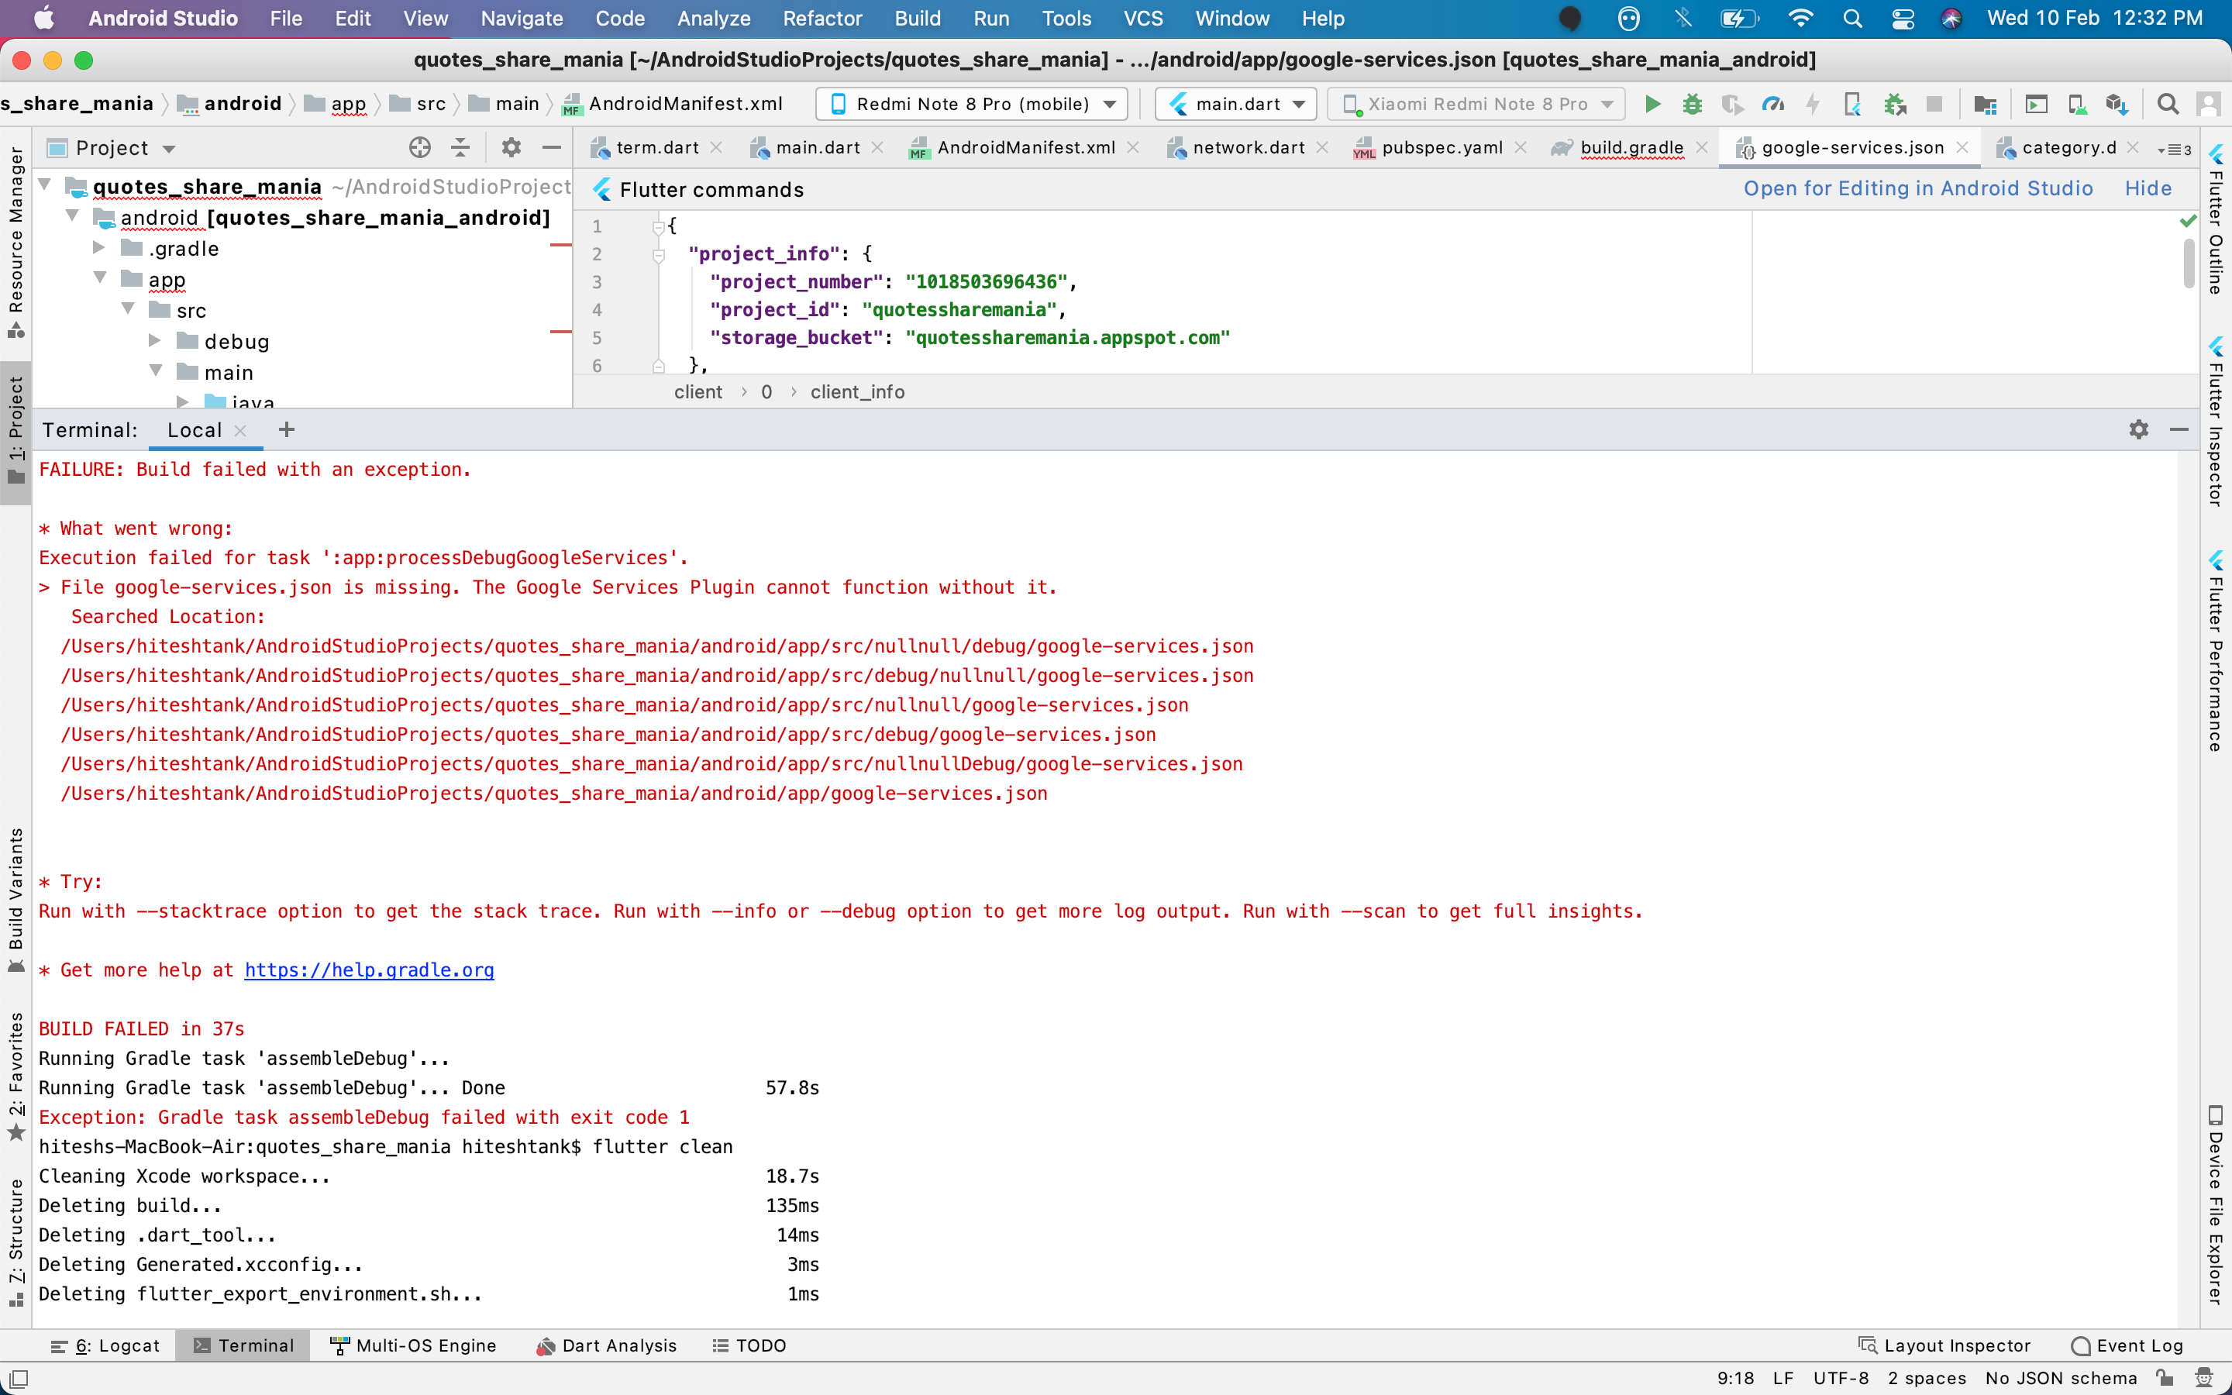Click the device selector dropdown Redmi Note 8 Pro
2232x1395 pixels.
[x=970, y=103]
